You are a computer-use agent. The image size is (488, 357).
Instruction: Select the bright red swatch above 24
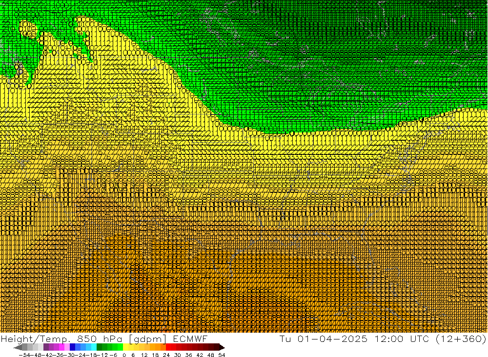(x=168, y=347)
